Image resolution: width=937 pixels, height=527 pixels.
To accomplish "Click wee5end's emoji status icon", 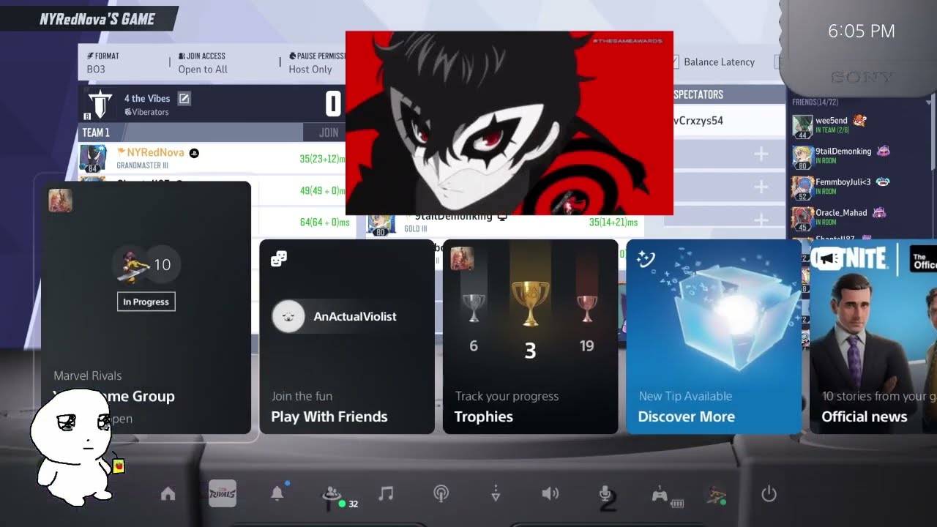I will [x=859, y=120].
